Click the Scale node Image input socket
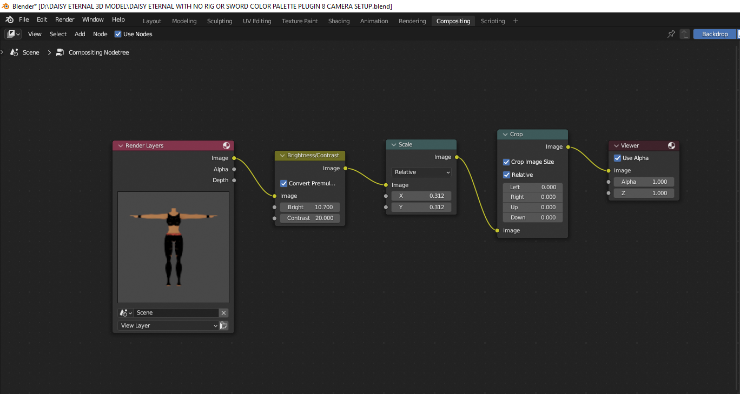The image size is (740, 394). (386, 185)
